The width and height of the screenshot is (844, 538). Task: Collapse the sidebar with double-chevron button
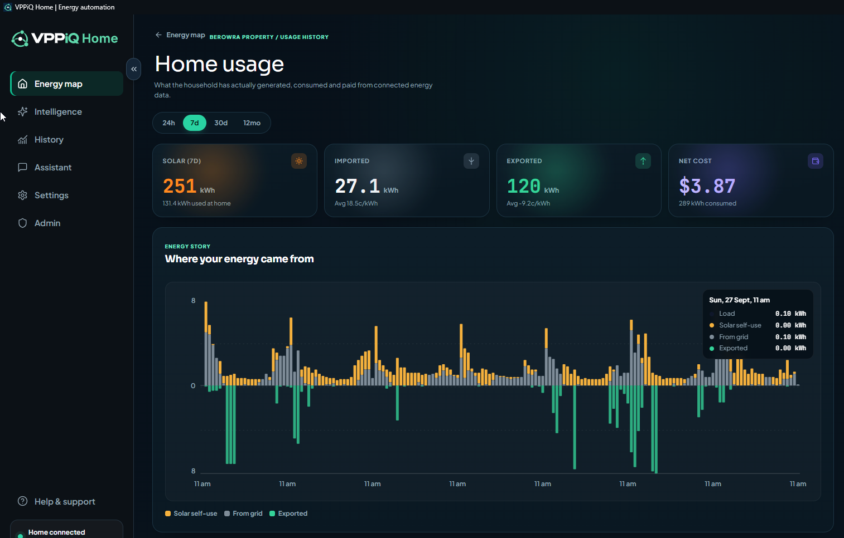click(134, 69)
